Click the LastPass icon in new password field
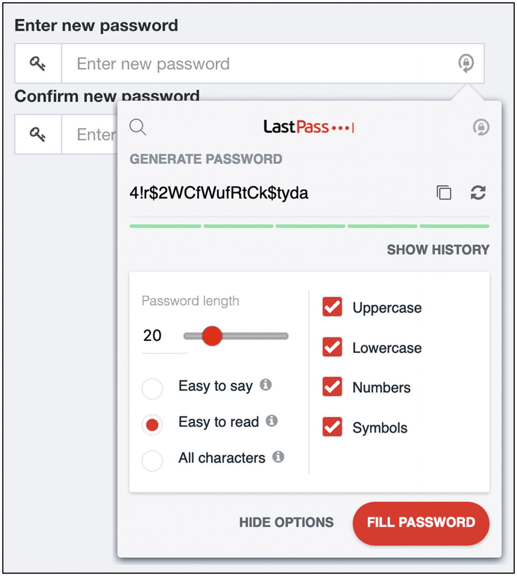The image size is (517, 576). point(466,63)
